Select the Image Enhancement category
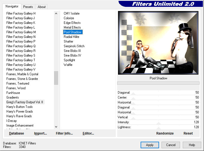Image resolution: width=204 pixels, height=151 pixels. [x=20, y=125]
